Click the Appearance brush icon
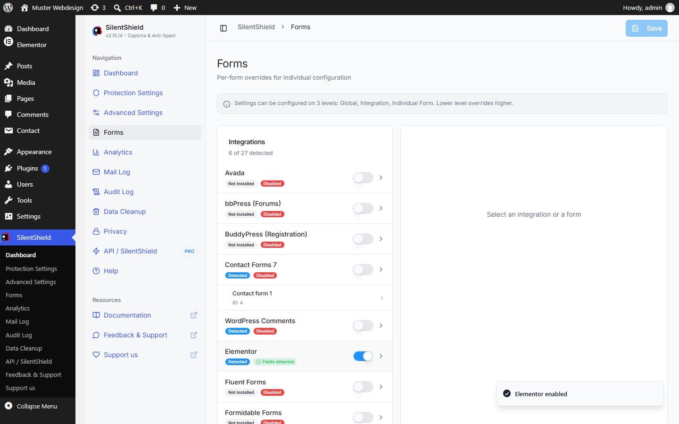Screen dimensions: 679x424 [x=8, y=152]
